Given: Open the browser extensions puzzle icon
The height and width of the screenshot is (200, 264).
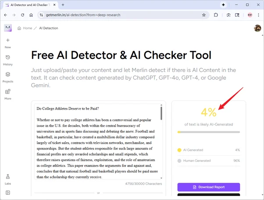Looking at the screenshot, I should (x=216, y=14).
